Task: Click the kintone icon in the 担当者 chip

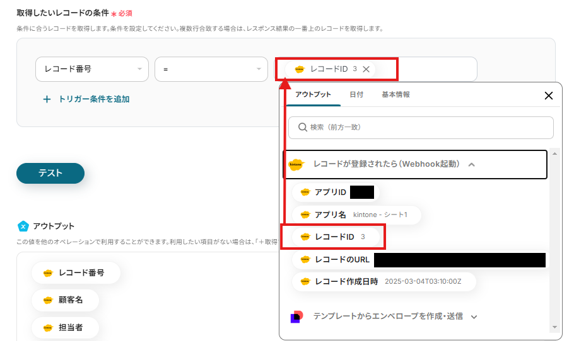Action: pos(48,328)
